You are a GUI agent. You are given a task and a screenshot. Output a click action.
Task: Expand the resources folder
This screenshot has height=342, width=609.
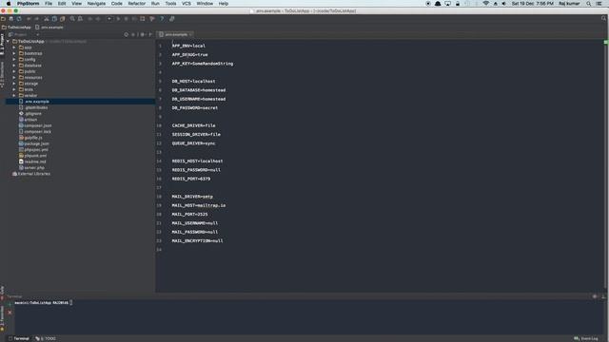[14, 78]
